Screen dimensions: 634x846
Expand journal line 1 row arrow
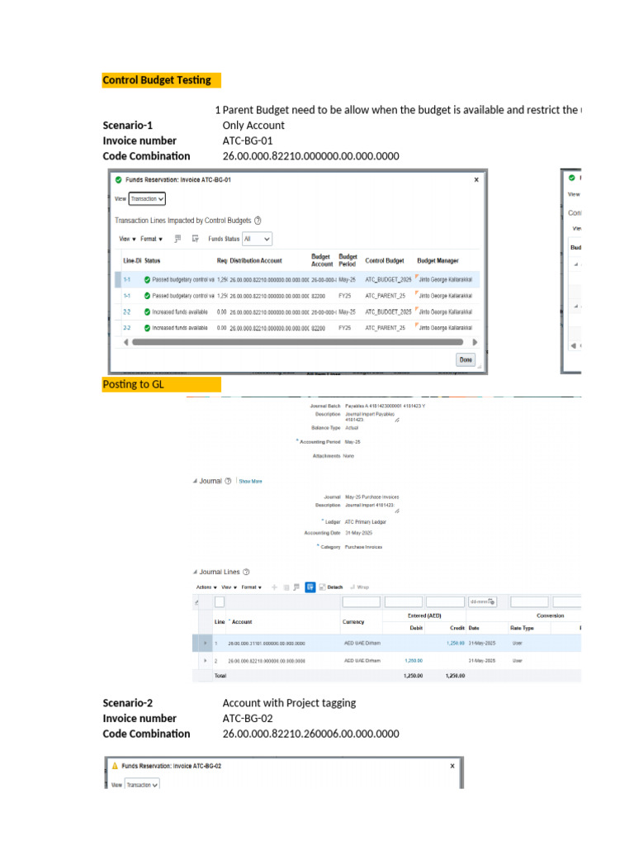205,643
